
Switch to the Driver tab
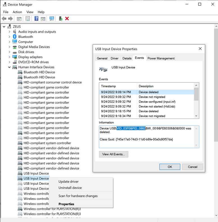coord(114,58)
